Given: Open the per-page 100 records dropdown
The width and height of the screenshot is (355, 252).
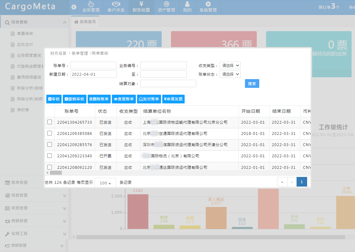Looking at the screenshot, I should coord(105,183).
